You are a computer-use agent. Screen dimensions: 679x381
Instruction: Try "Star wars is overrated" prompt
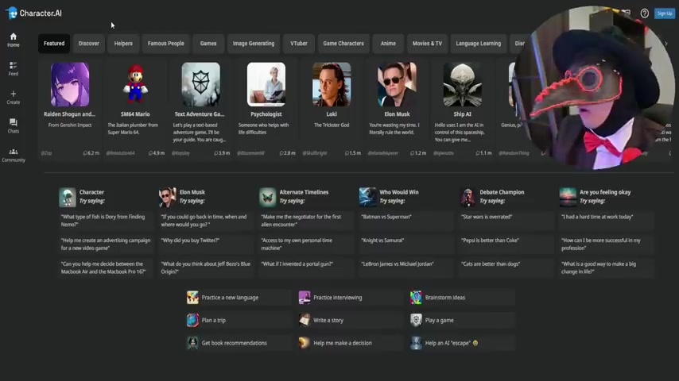tap(506, 221)
